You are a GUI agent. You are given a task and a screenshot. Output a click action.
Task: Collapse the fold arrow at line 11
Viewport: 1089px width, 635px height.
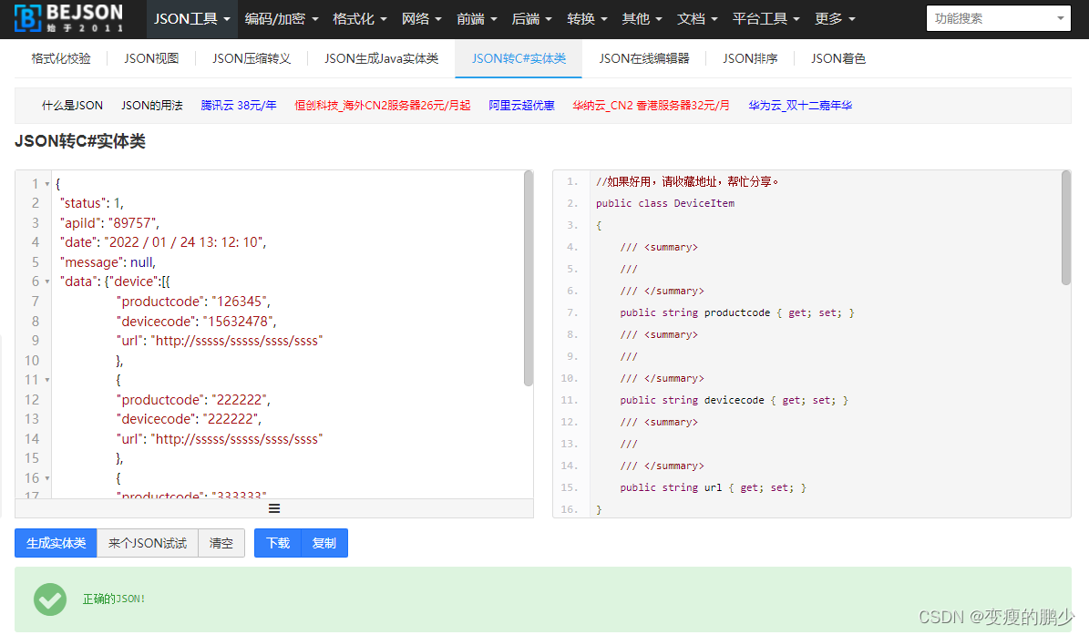click(x=47, y=380)
